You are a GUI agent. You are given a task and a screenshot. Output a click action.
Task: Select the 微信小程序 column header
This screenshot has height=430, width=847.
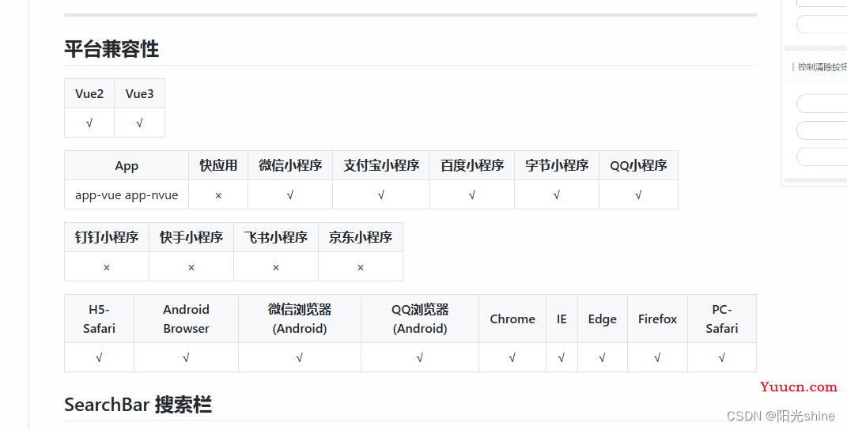[x=290, y=165]
